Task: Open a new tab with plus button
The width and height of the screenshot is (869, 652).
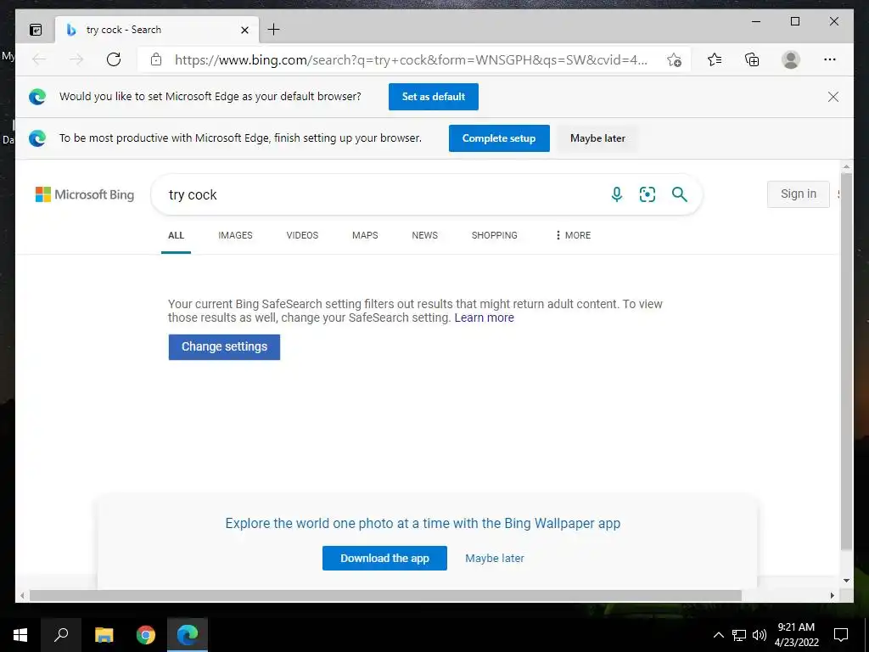Action: tap(274, 30)
